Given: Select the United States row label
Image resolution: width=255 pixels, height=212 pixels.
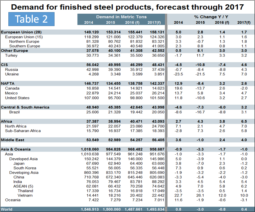Looking at the screenshot, I should click(17, 98).
